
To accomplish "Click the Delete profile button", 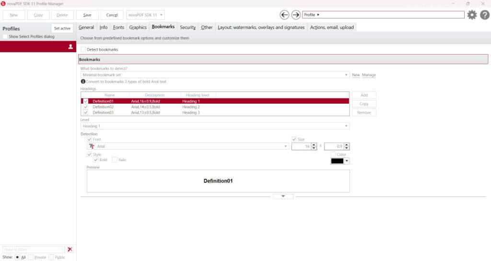I will [x=62, y=15].
